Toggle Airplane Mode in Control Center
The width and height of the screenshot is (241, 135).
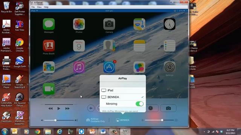91,108
